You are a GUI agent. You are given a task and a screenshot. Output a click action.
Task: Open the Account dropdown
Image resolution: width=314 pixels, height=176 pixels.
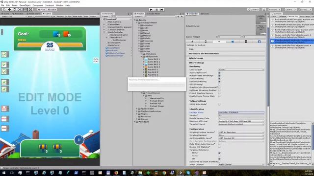[x=275, y=9]
